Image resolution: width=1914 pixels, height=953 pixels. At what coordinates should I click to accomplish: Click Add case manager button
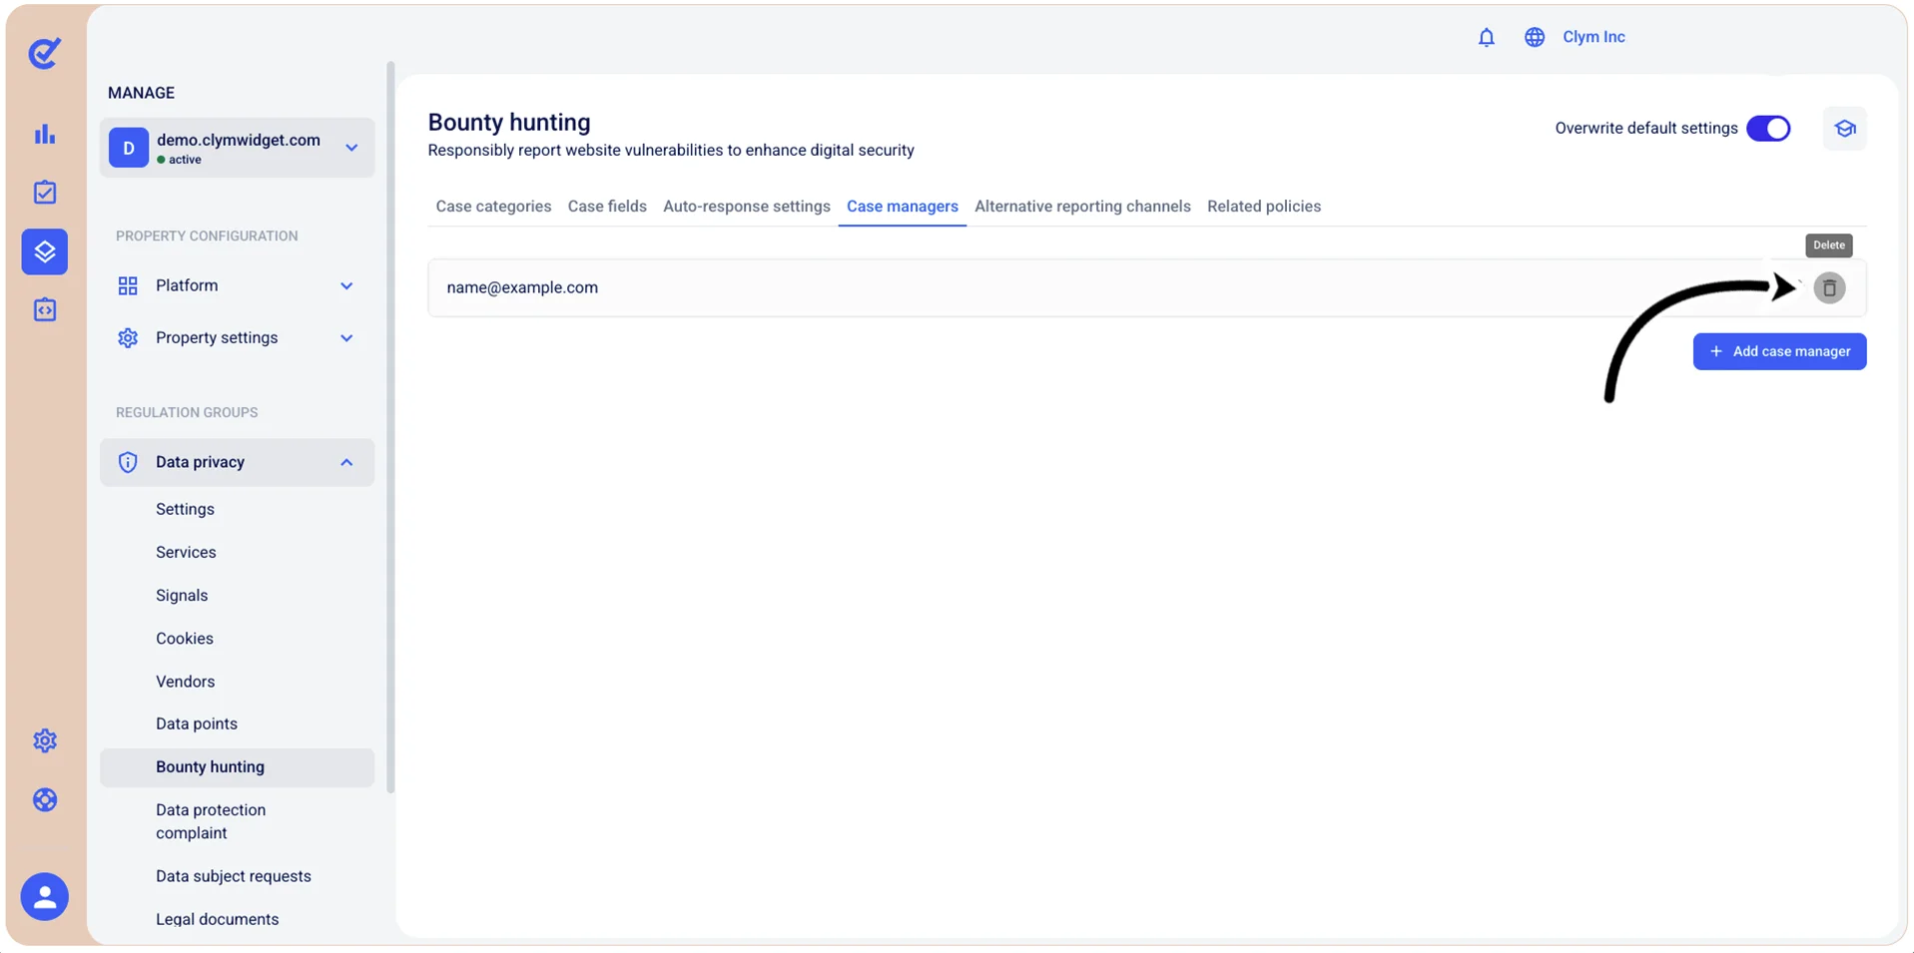[1779, 351]
